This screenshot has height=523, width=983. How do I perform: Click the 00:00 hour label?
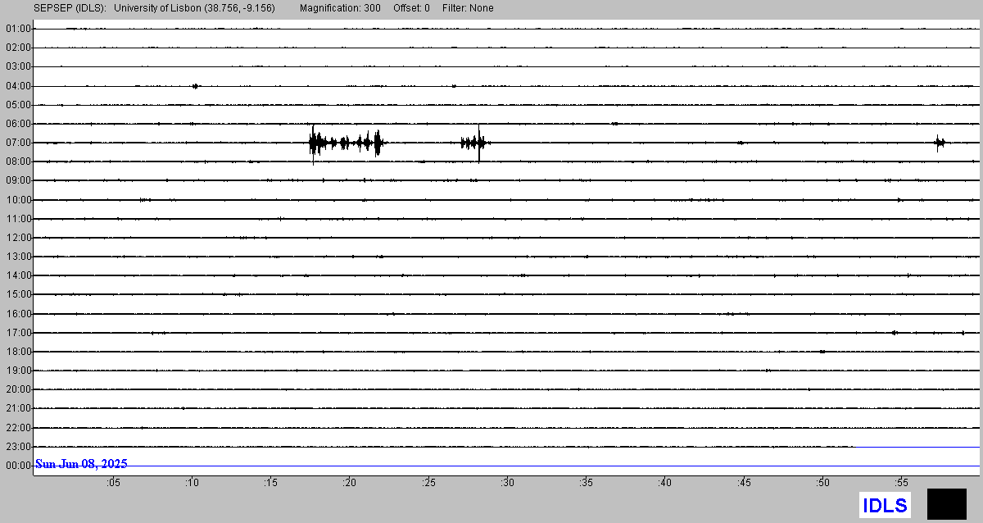coord(18,466)
